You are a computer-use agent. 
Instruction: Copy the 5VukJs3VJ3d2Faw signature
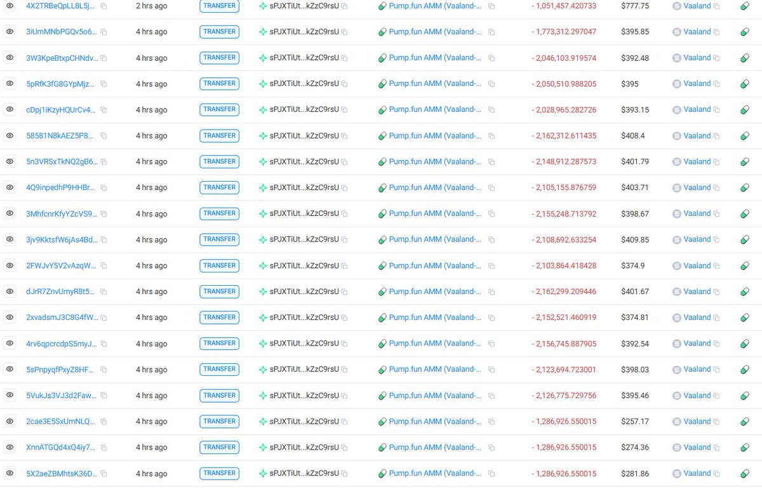[104, 396]
